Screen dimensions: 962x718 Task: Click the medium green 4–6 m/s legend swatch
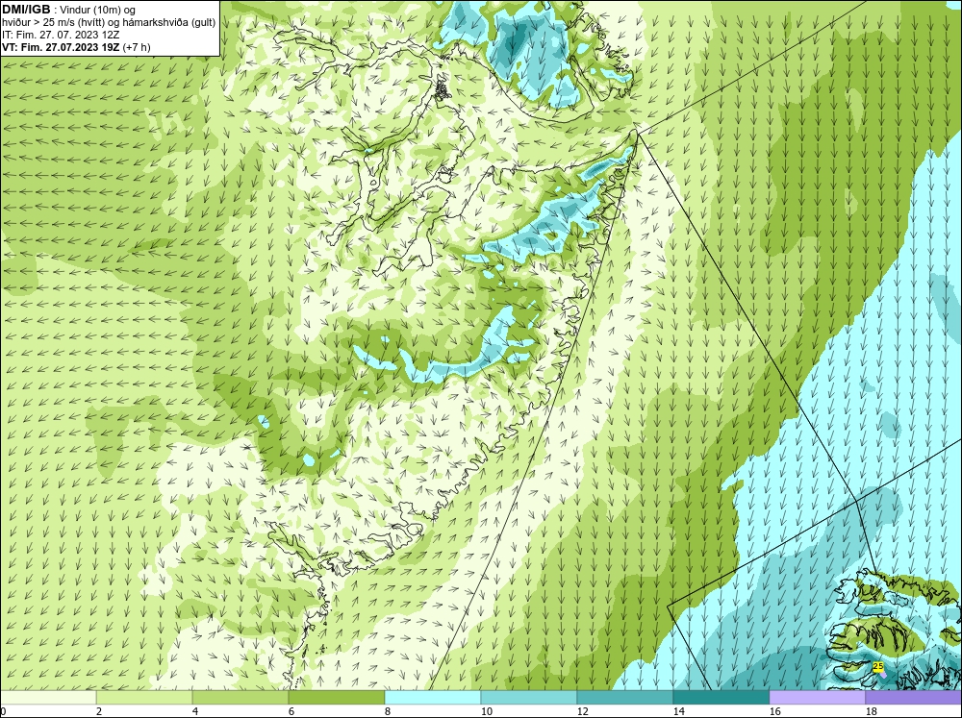240,698
